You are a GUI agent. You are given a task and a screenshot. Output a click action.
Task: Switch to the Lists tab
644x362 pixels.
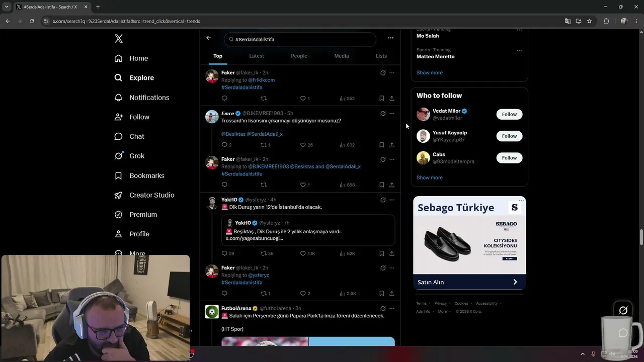click(x=381, y=56)
